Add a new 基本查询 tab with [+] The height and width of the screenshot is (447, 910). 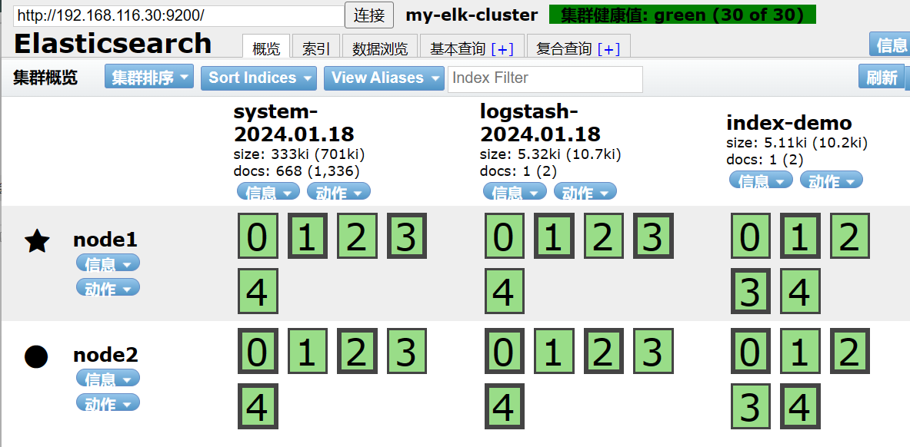coord(502,49)
